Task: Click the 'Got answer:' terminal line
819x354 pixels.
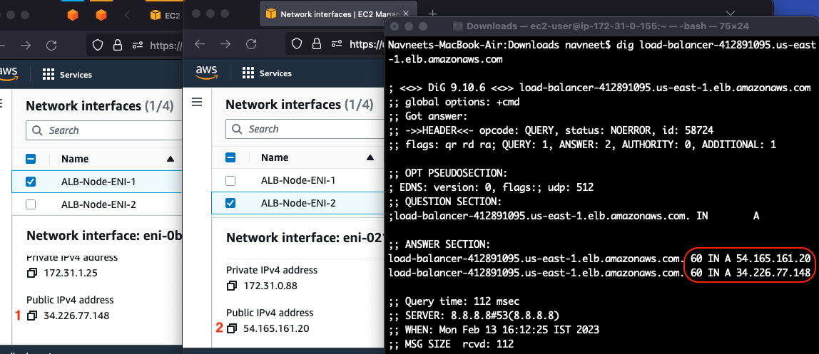Action: (x=428, y=115)
